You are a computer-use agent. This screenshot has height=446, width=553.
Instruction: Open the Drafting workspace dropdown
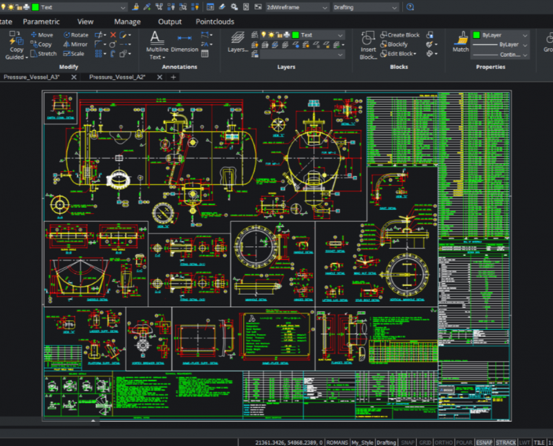tap(365, 7)
